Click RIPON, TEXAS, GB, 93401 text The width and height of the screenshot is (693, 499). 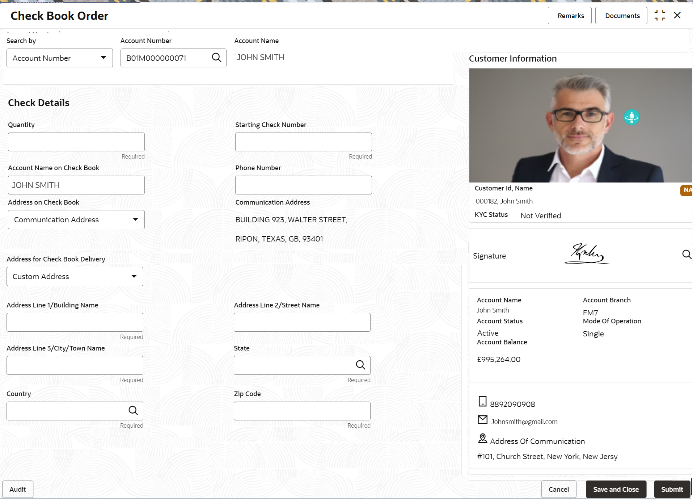(x=279, y=239)
